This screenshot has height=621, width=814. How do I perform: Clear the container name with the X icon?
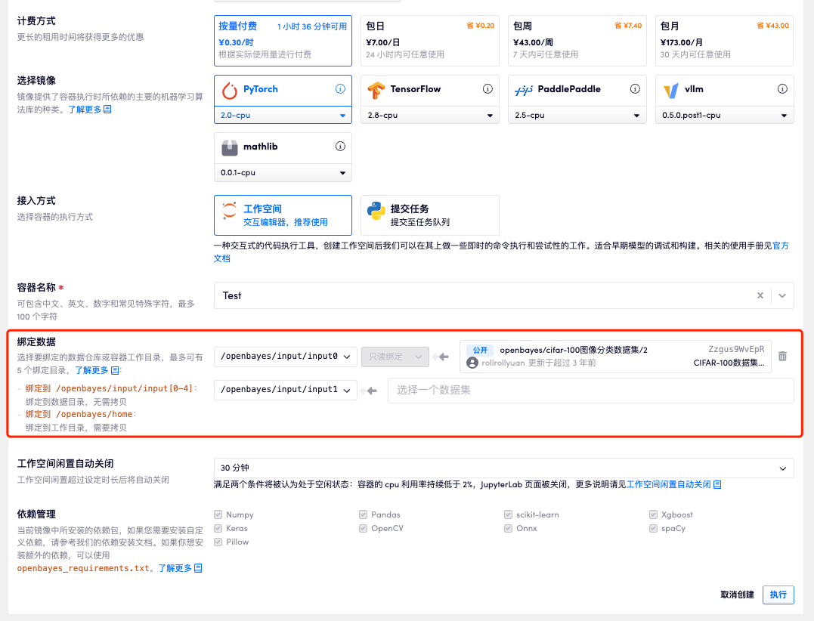[x=760, y=295]
